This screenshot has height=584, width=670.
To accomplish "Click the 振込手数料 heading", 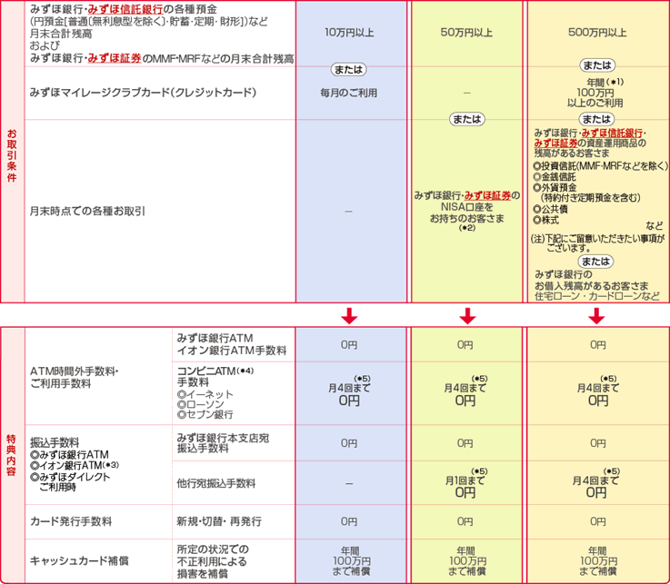I will (55, 442).
